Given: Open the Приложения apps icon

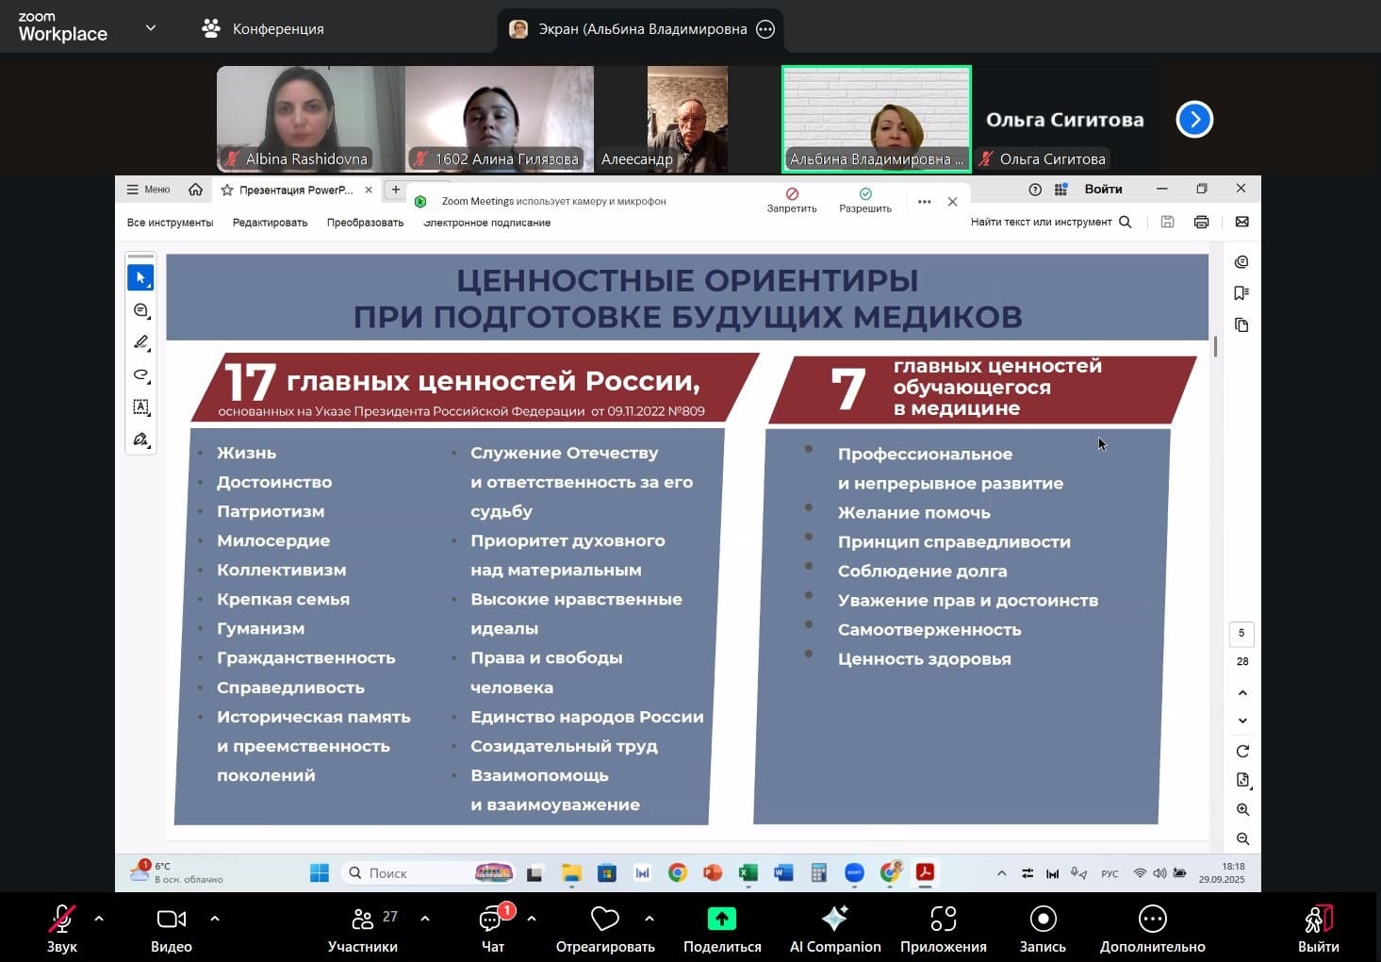Looking at the screenshot, I should coord(943,928).
